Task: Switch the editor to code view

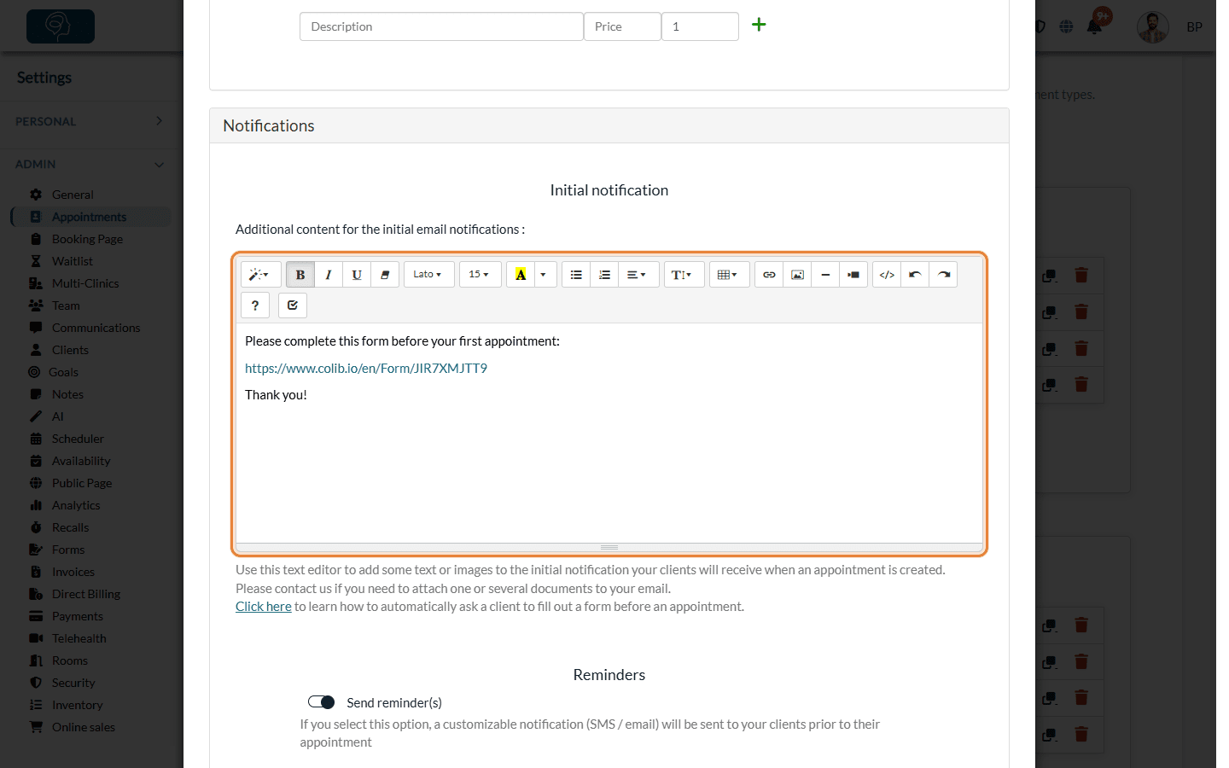Action: point(887,275)
